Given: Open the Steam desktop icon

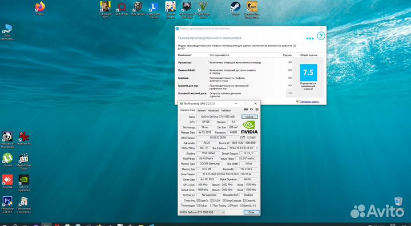Looking at the screenshot, I should click(x=235, y=8).
